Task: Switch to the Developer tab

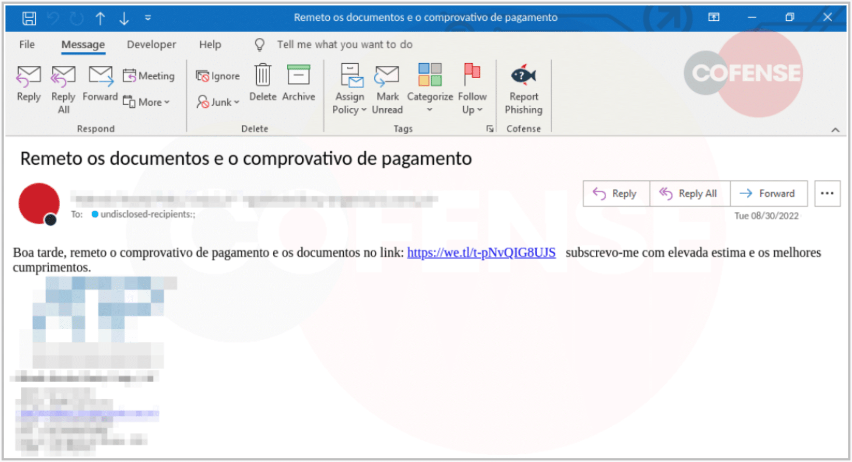Action: click(x=151, y=45)
